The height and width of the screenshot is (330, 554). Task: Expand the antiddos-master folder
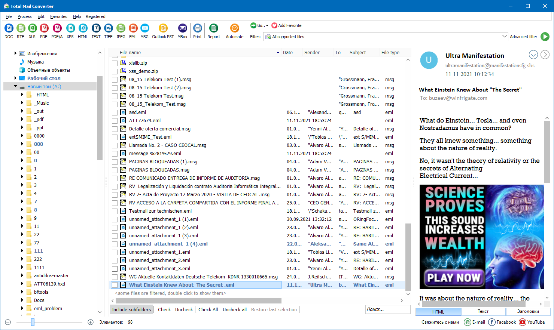22,275
